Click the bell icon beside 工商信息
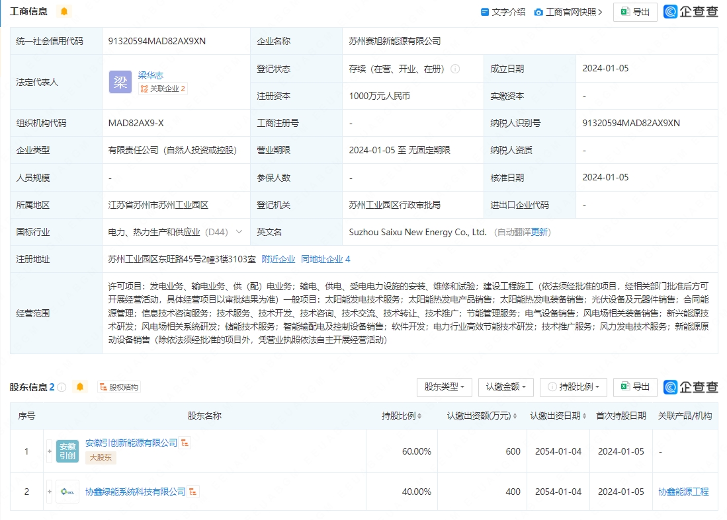The width and height of the screenshot is (727, 520). (64, 12)
